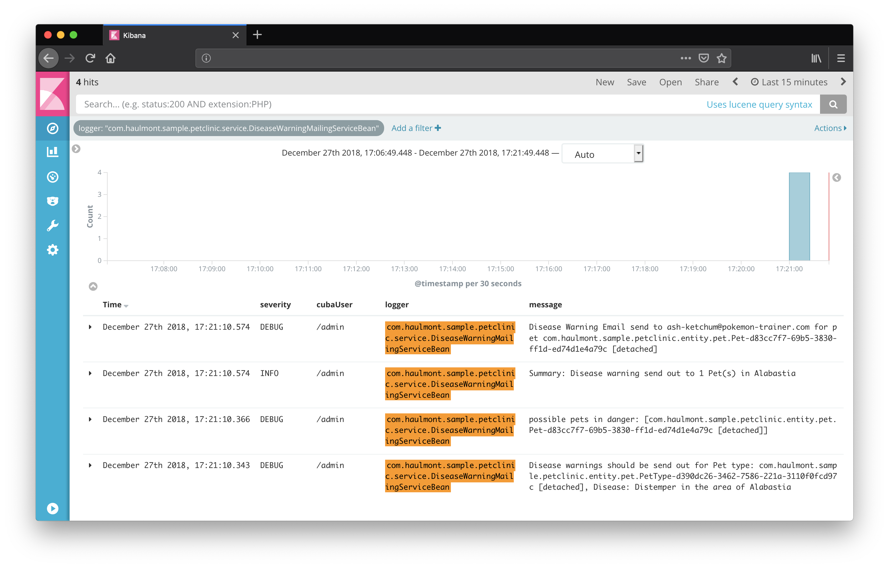Open the Discover compass icon in sidebar
Image resolution: width=889 pixels, height=568 pixels.
coord(52,128)
